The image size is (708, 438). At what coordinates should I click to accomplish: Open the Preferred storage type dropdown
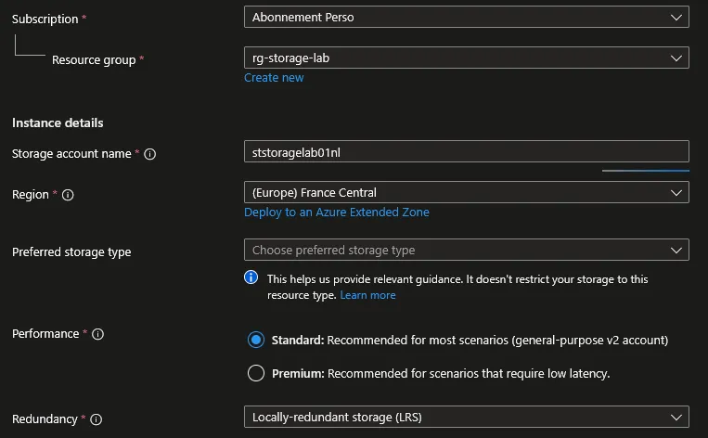467,250
